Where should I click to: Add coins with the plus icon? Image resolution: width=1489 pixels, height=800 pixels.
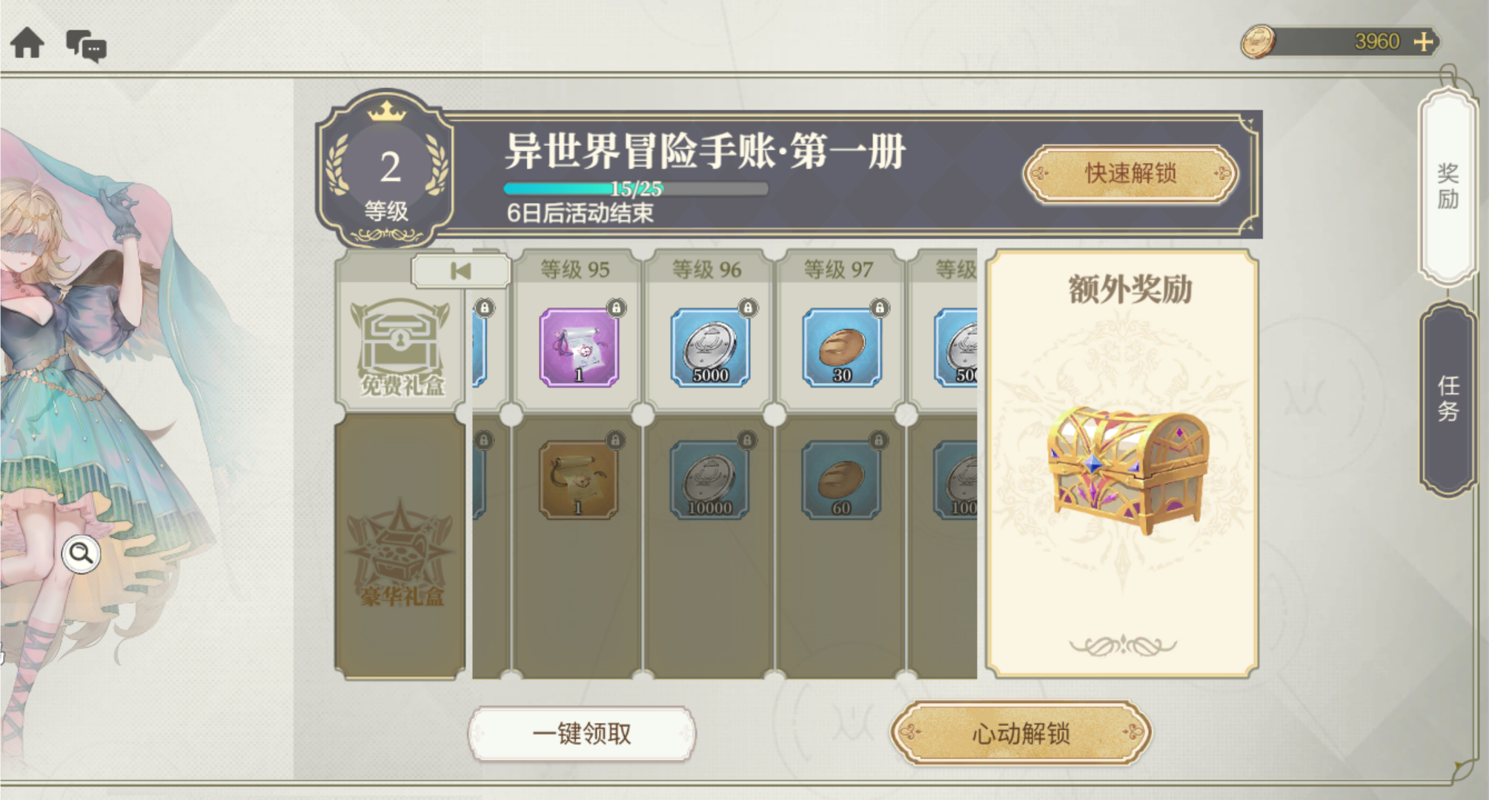pos(1422,41)
